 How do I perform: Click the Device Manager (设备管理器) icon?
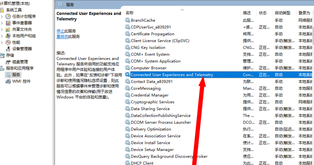click(x=8, y=49)
